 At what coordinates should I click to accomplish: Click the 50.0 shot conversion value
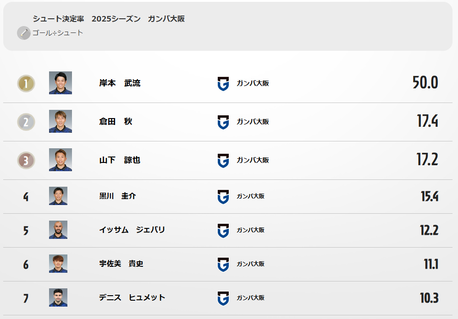pyautogui.click(x=425, y=83)
